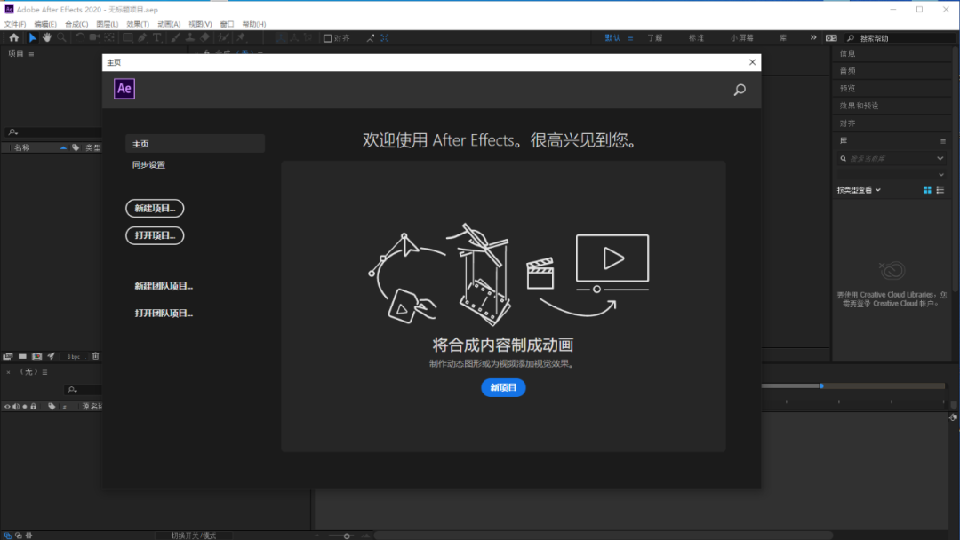
Task: Open the 项目 panel menu icon
Action: coord(31,54)
